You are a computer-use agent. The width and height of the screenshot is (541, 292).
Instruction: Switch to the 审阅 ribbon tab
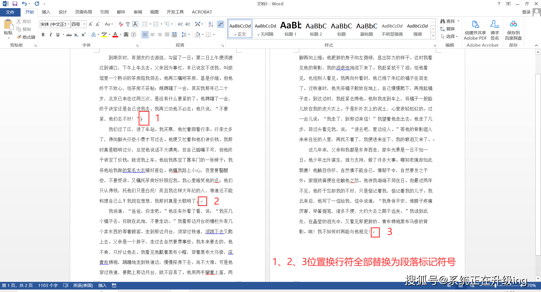pos(138,12)
